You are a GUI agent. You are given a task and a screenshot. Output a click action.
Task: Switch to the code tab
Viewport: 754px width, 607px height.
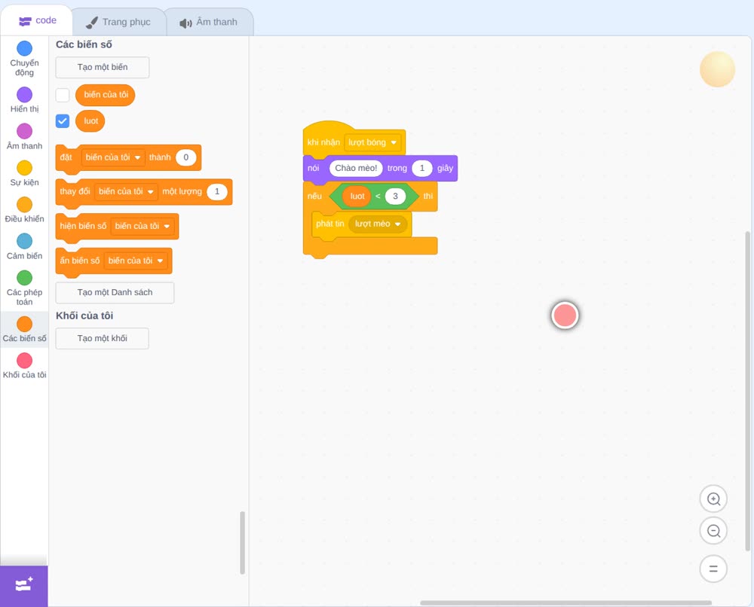37,20
